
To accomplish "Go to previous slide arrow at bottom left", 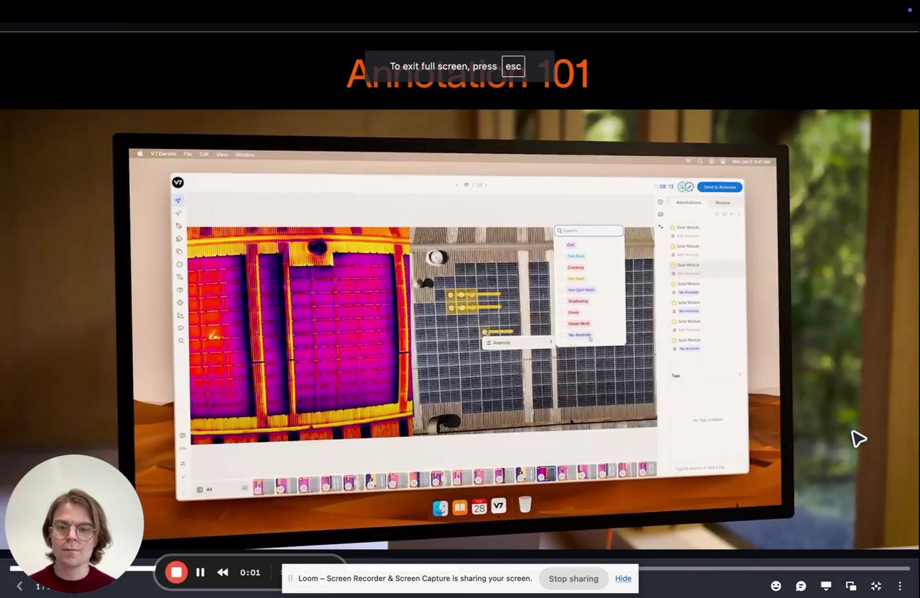I will [20, 586].
